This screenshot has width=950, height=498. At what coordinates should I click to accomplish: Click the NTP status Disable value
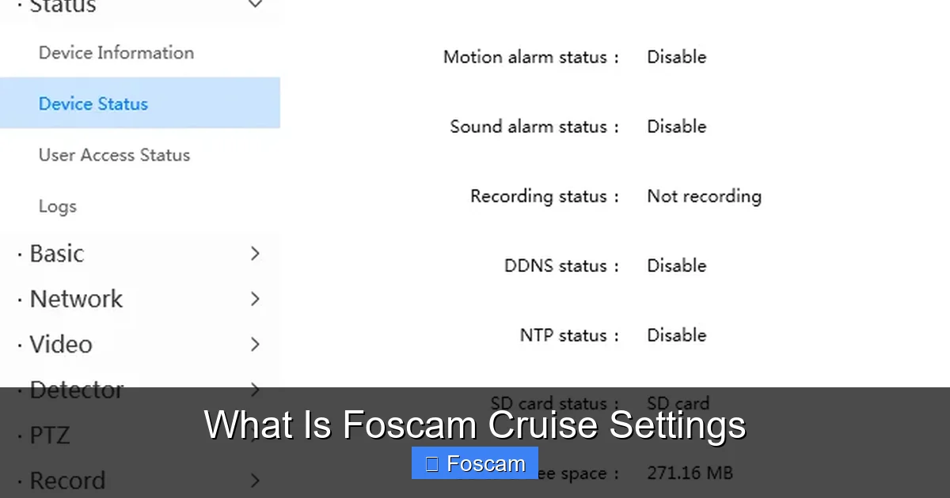676,335
